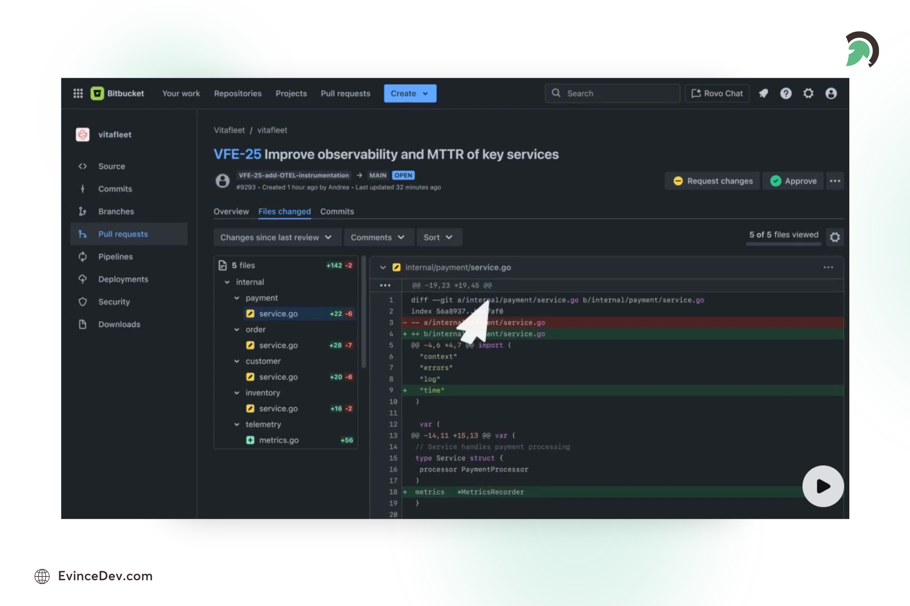Open the VFE-25 issue link

pos(237,154)
